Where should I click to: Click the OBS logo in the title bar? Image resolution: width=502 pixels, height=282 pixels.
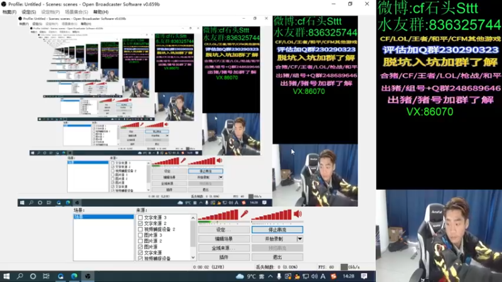click(x=4, y=4)
